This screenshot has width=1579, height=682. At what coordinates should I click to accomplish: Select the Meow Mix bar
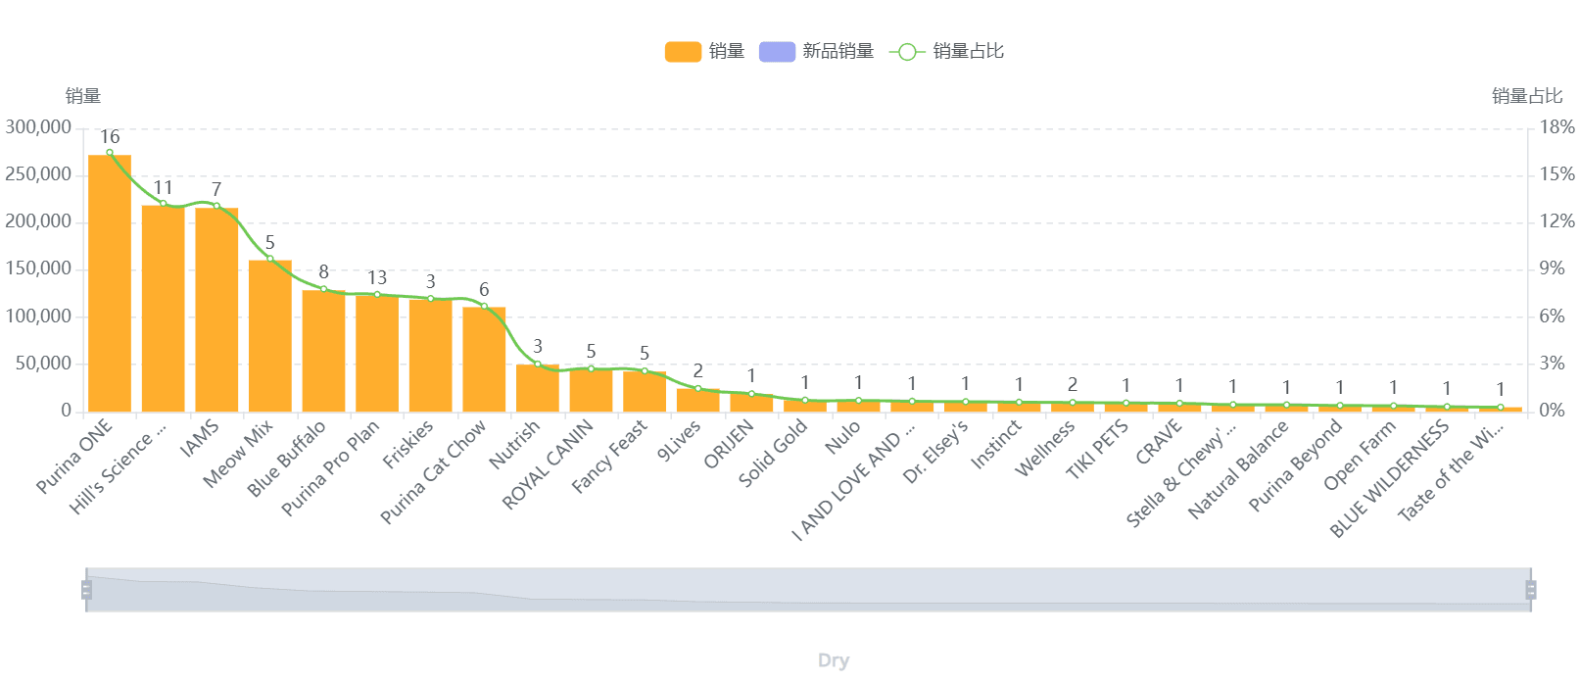click(270, 336)
